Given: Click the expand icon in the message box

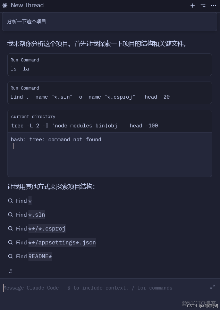Looking at the screenshot, I should [x=212, y=287].
